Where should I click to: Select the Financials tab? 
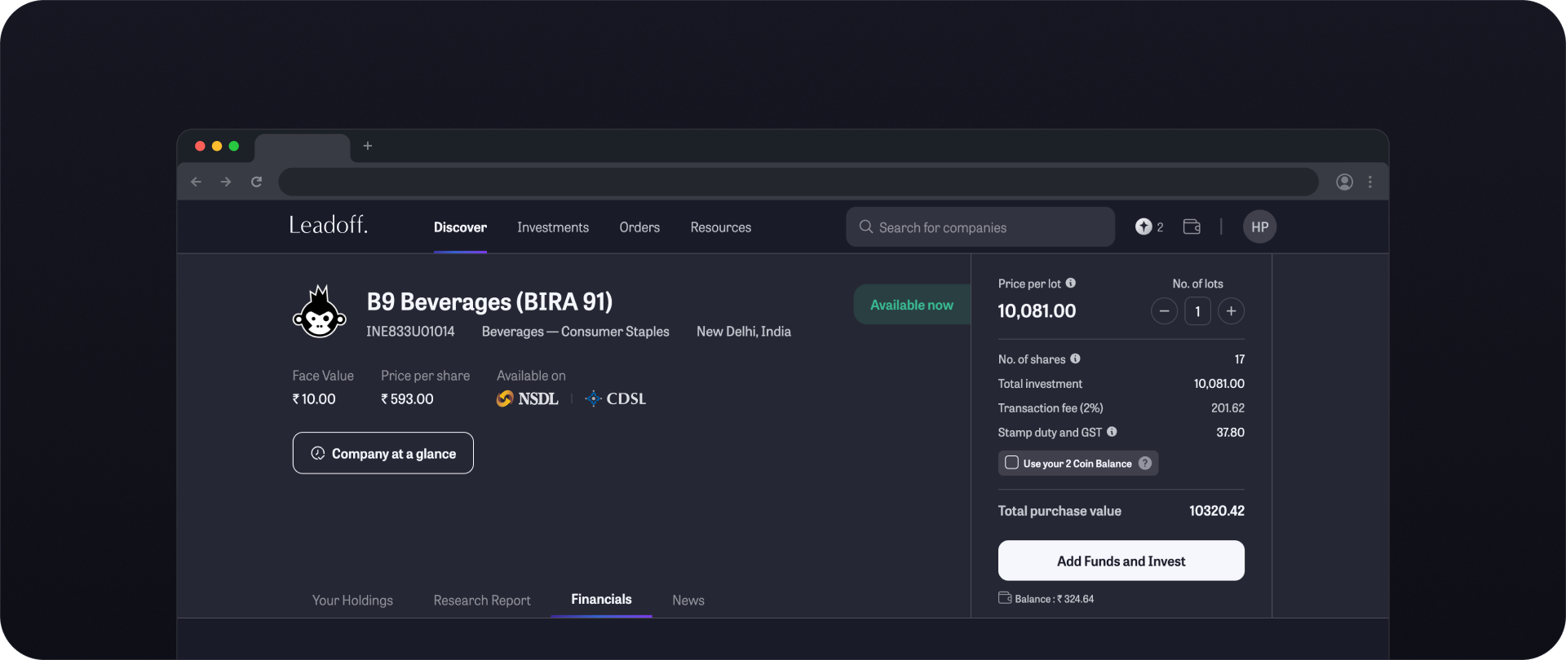point(601,600)
